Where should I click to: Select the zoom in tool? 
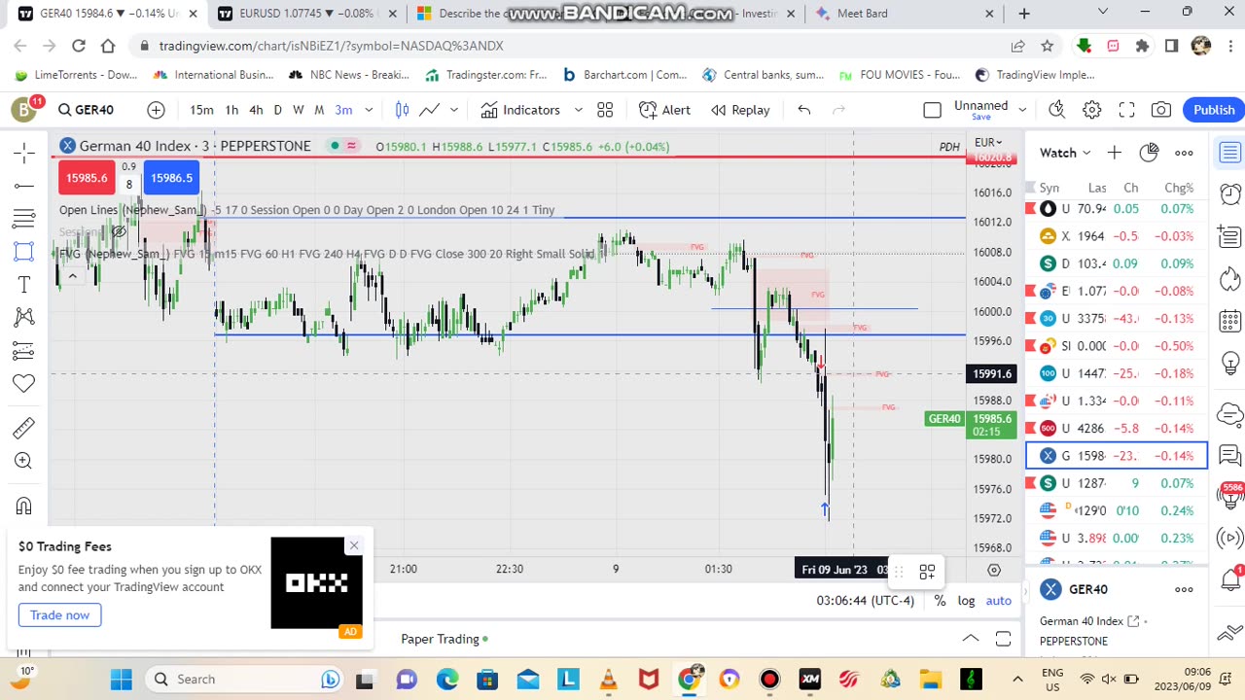(x=24, y=461)
